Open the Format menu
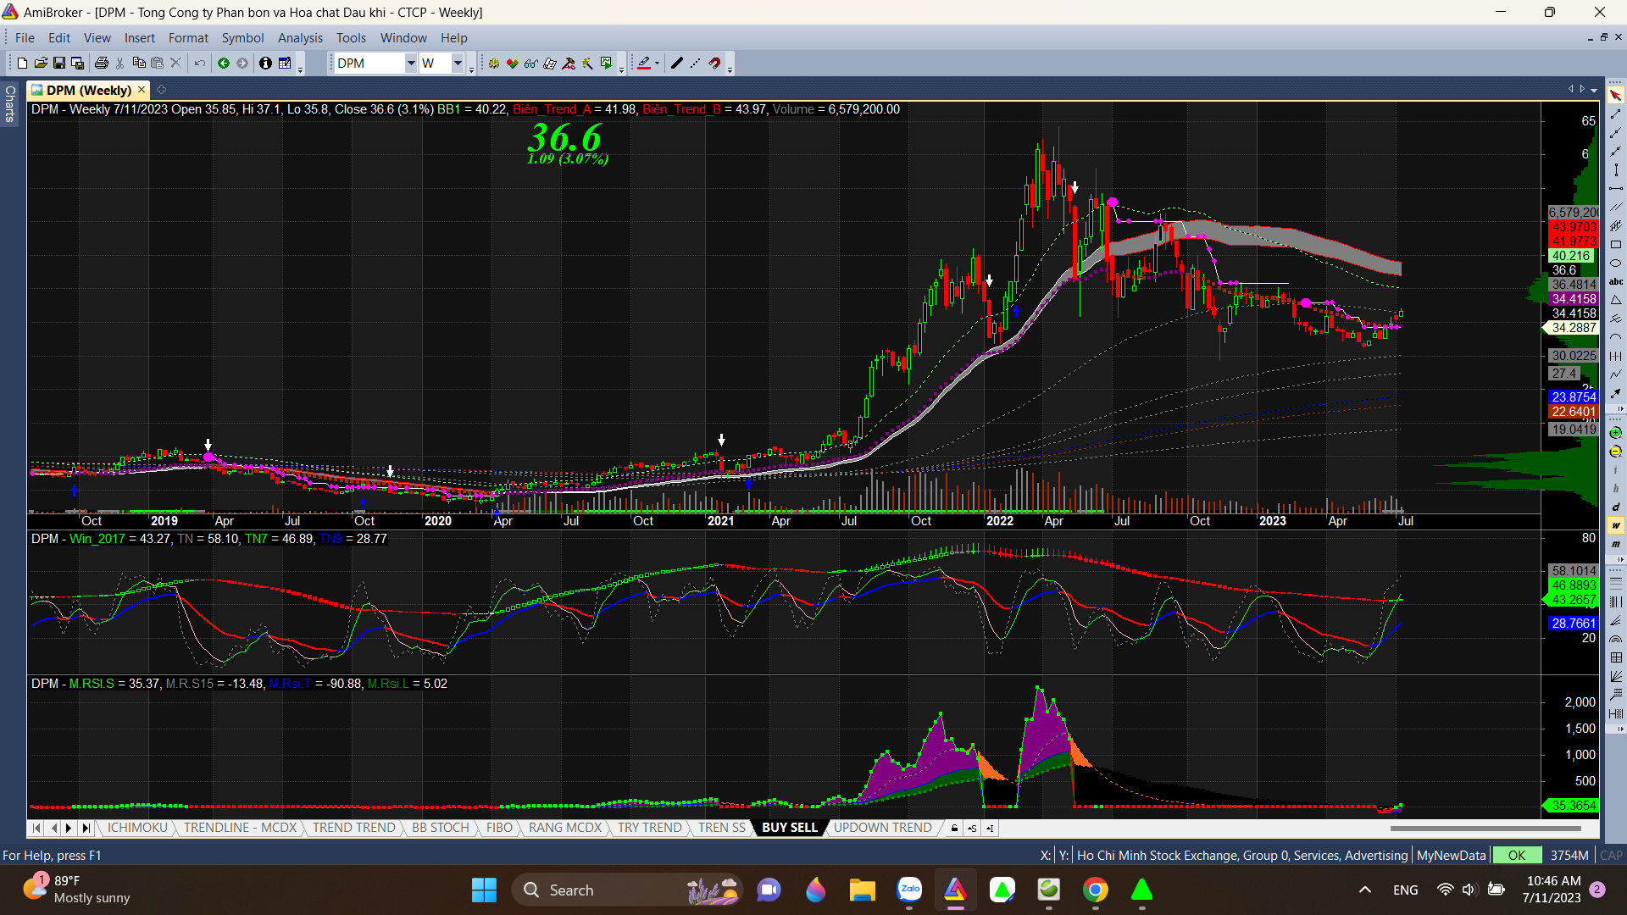This screenshot has width=1627, height=915. click(x=188, y=38)
